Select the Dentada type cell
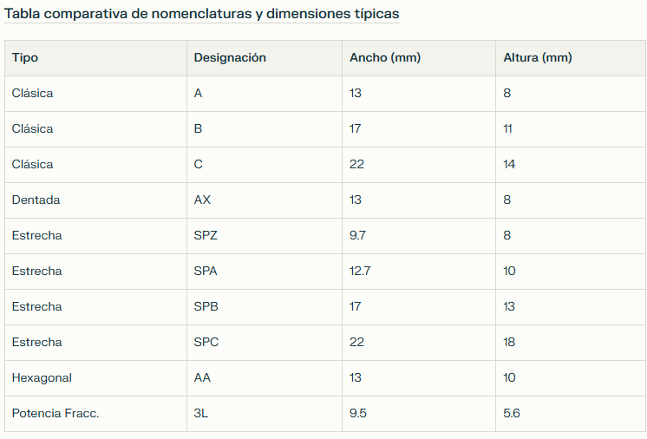This screenshot has height=439, width=647. [95, 200]
